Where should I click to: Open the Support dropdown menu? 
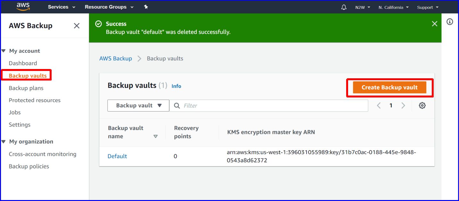pos(428,7)
